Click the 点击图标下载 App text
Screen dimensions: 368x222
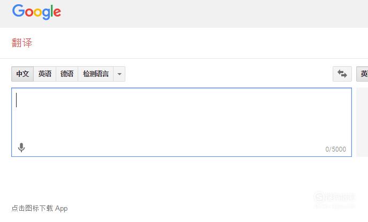pyautogui.click(x=40, y=208)
